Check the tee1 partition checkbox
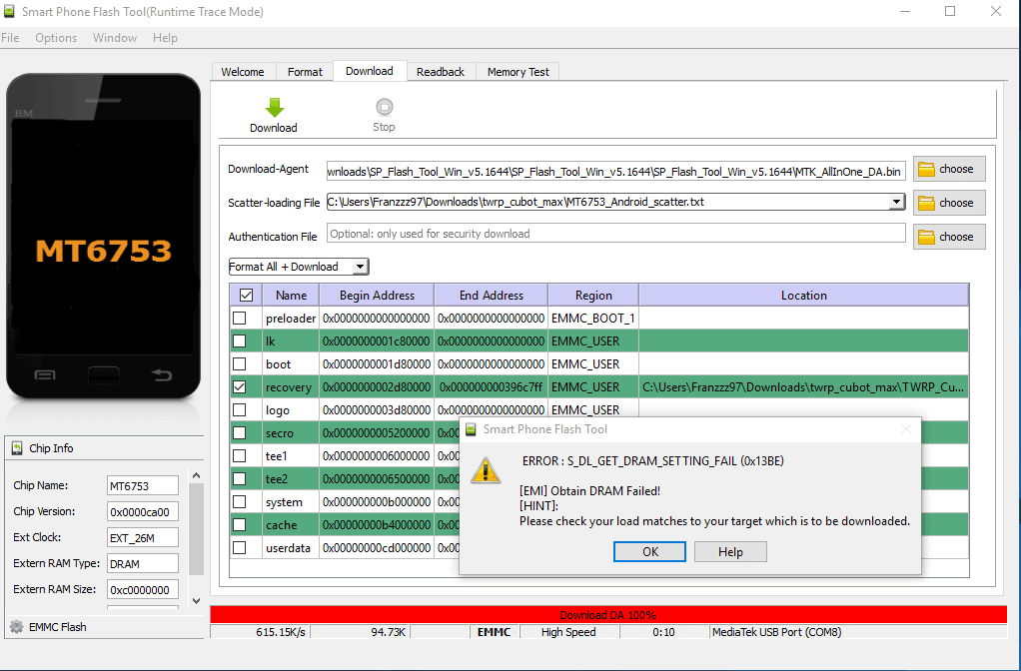This screenshot has height=671, width=1021. [240, 455]
